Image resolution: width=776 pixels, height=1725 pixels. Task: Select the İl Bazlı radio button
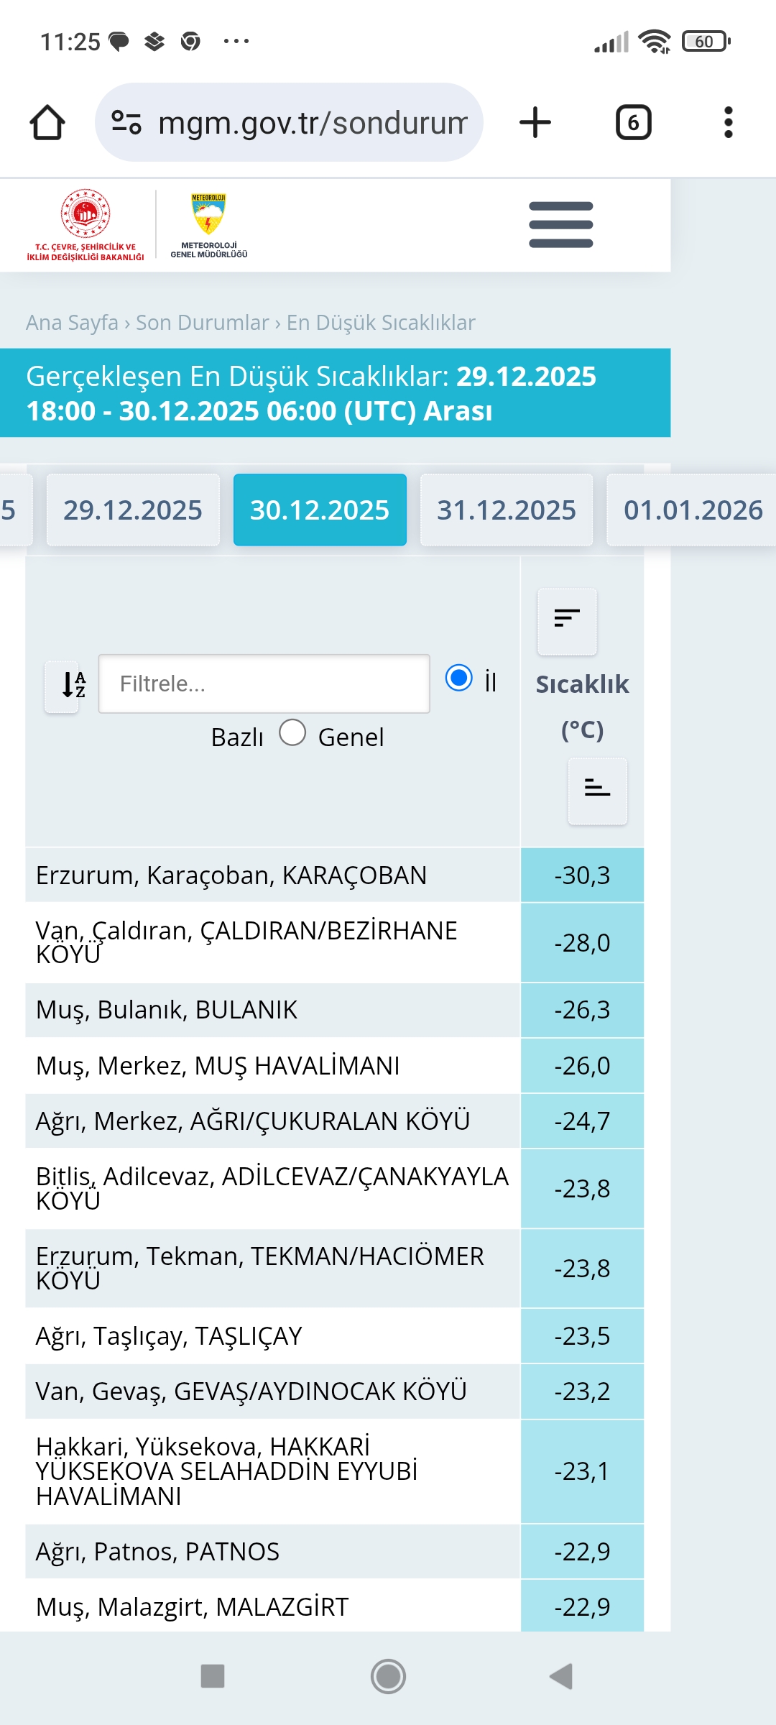459,678
